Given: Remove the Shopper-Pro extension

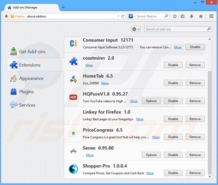Looking at the screenshot, I should [x=195, y=173].
